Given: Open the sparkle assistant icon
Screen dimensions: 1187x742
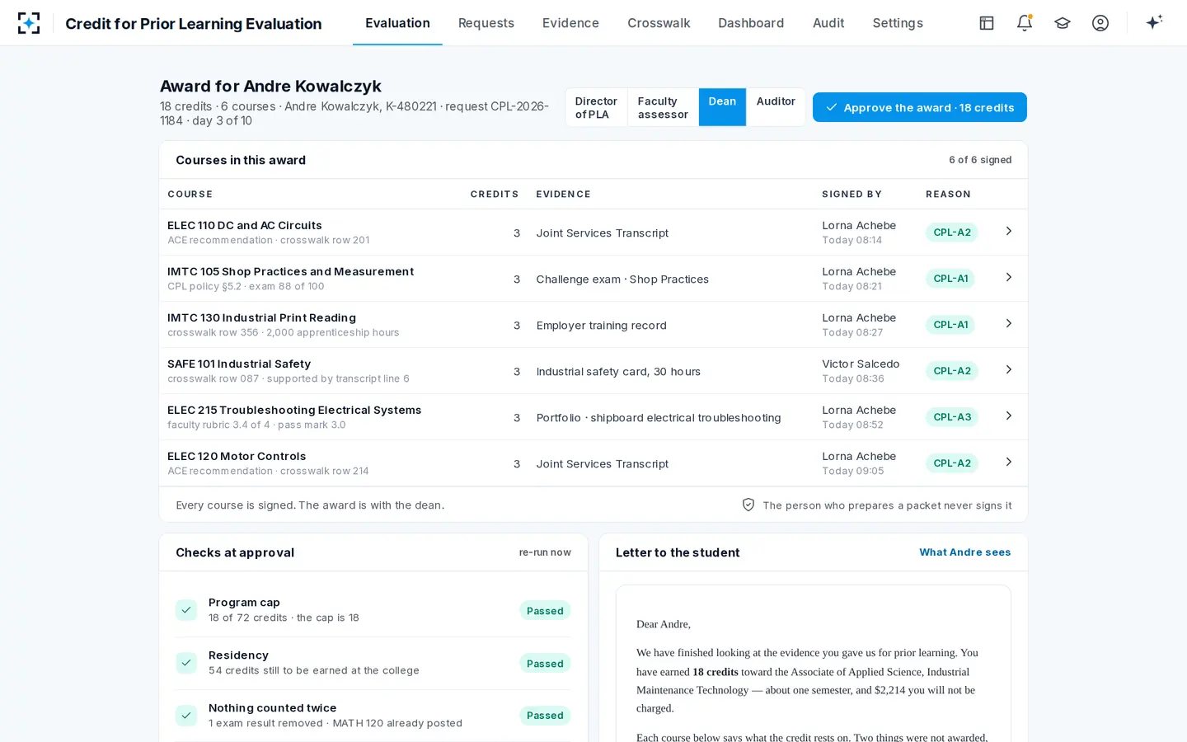Looking at the screenshot, I should [x=1154, y=22].
